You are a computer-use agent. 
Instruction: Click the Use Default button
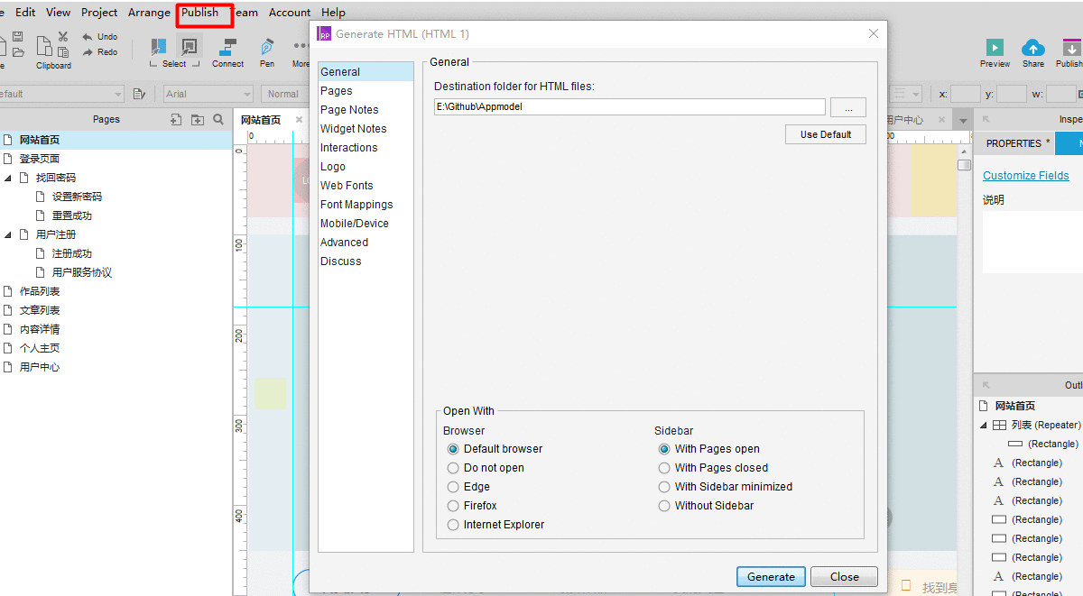tap(826, 134)
